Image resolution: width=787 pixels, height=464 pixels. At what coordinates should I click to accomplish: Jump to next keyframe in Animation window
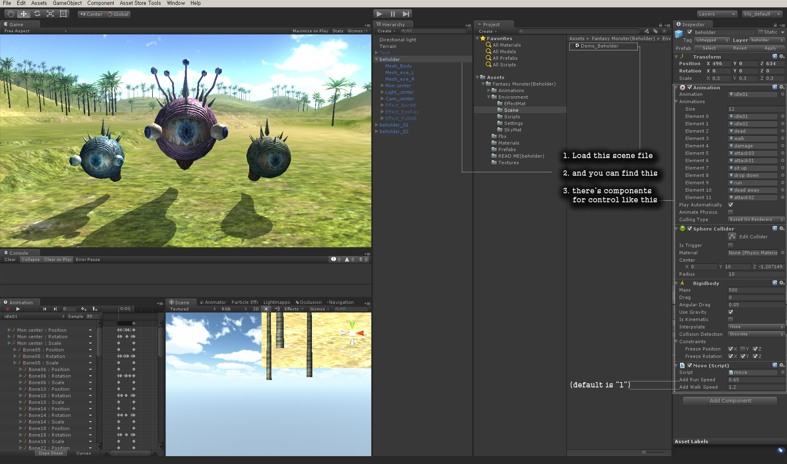click(x=55, y=309)
